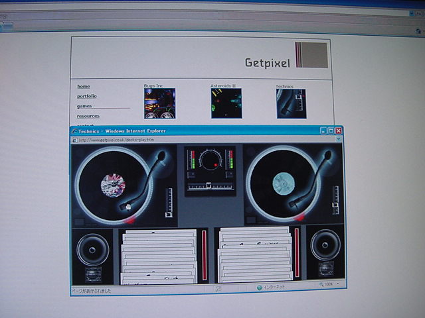
Task: Open the zoom level dropdown arrow
Action: 338,284
